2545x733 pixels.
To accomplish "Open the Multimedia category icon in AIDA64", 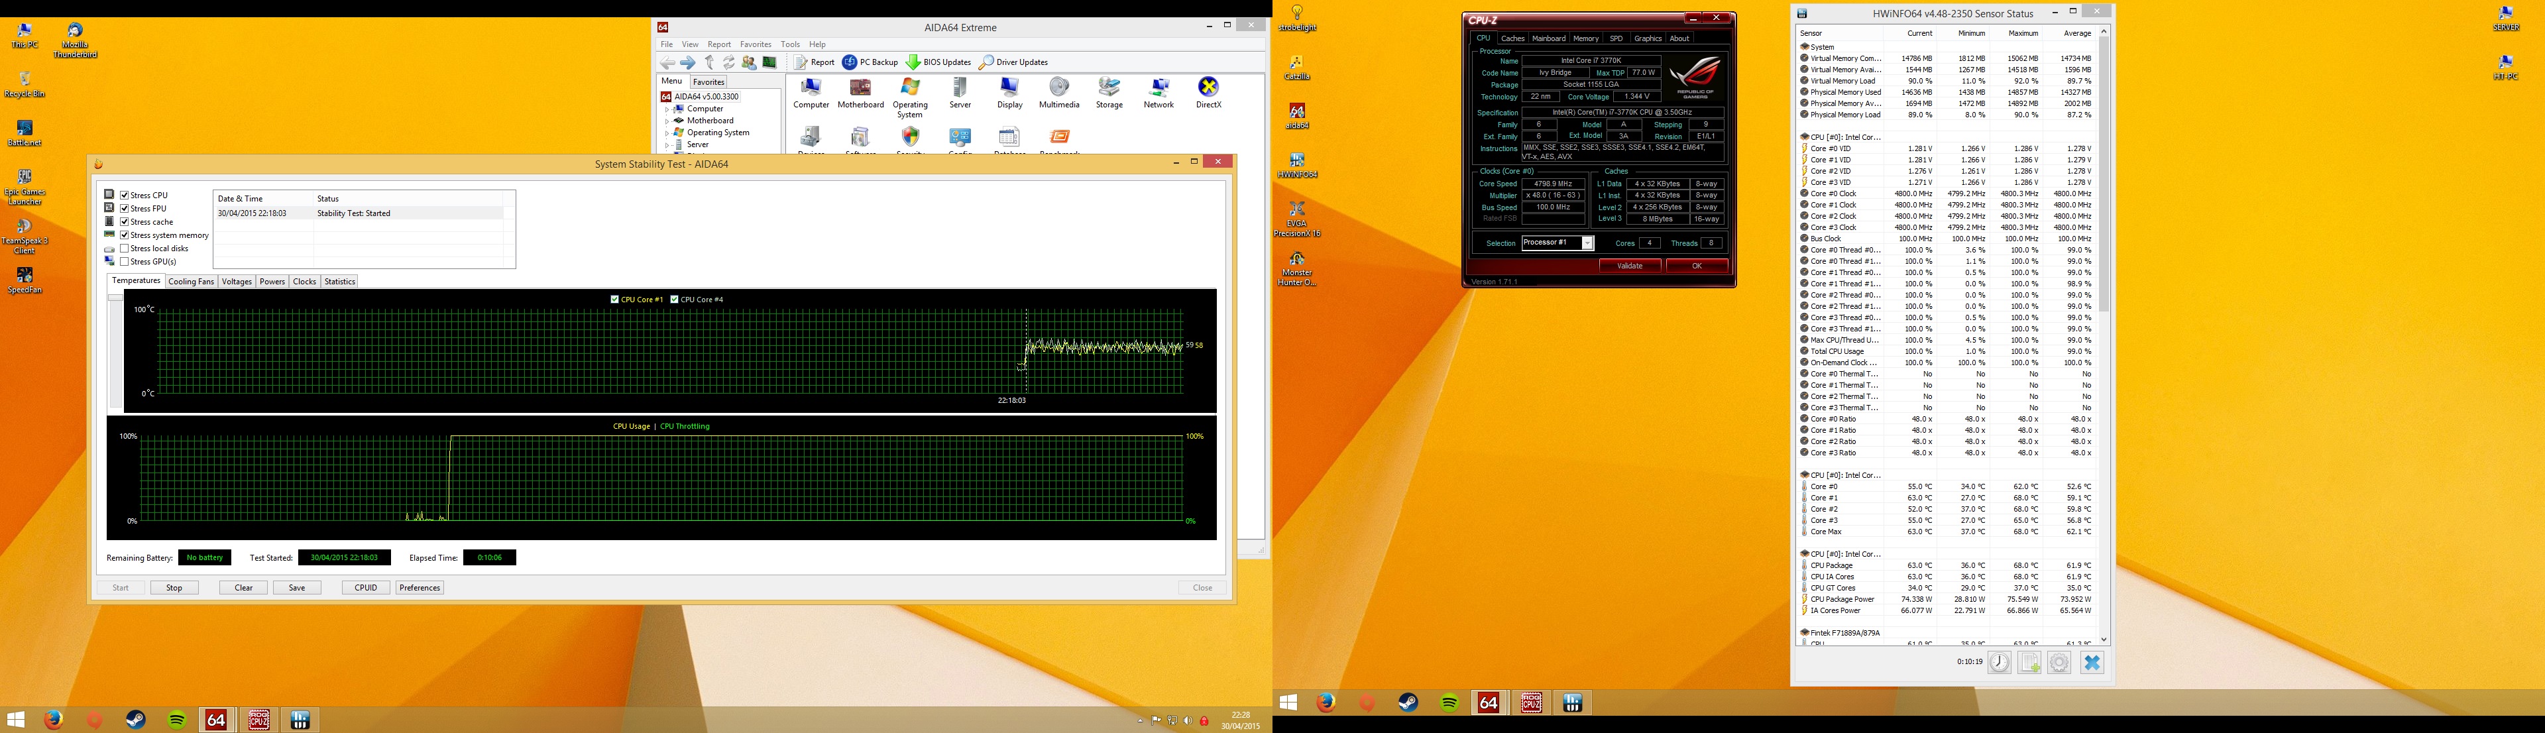I will (x=1059, y=93).
